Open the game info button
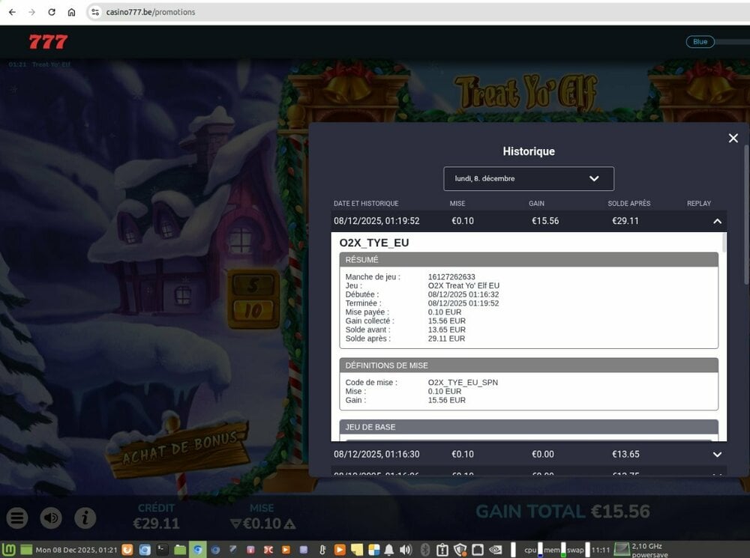This screenshot has height=558, width=750. (x=85, y=518)
